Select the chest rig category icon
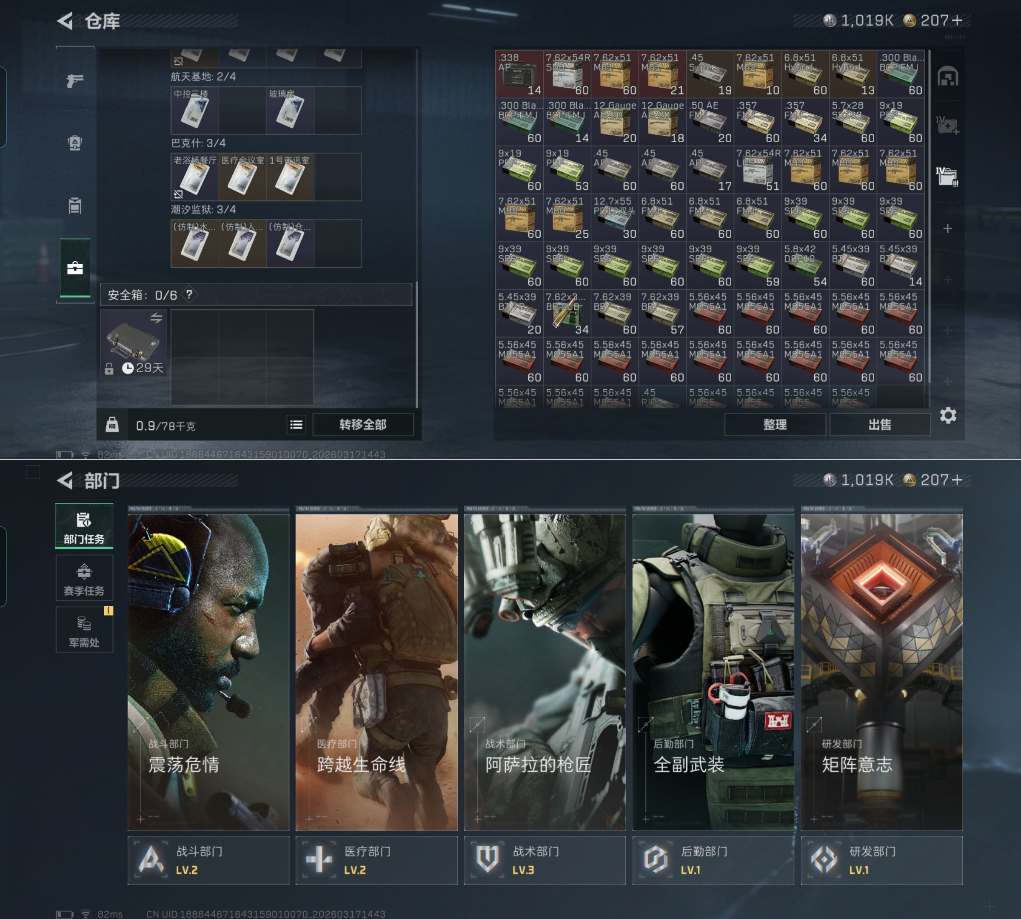Screen dimensions: 1021x919 coord(75,205)
